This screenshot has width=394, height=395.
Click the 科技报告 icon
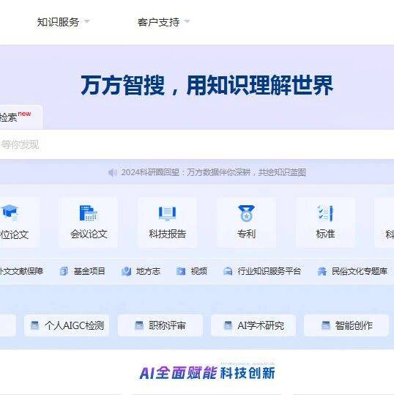coord(168,214)
